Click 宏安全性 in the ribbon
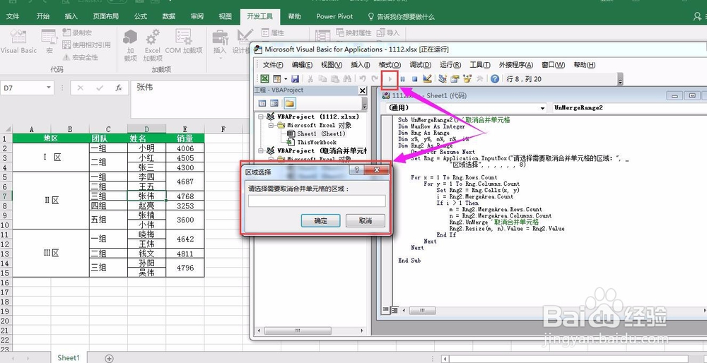 [81, 57]
